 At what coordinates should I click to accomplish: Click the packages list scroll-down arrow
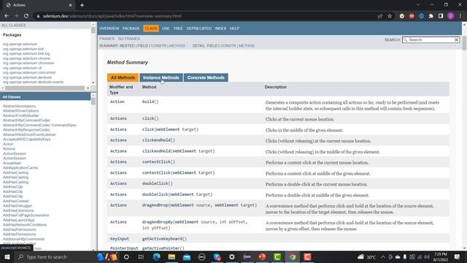coord(93,83)
